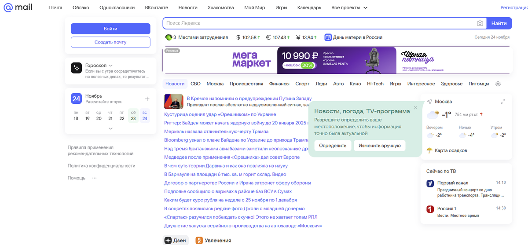528x245 pixels.
Task: Click the Помощь link
Action: (x=77, y=178)
